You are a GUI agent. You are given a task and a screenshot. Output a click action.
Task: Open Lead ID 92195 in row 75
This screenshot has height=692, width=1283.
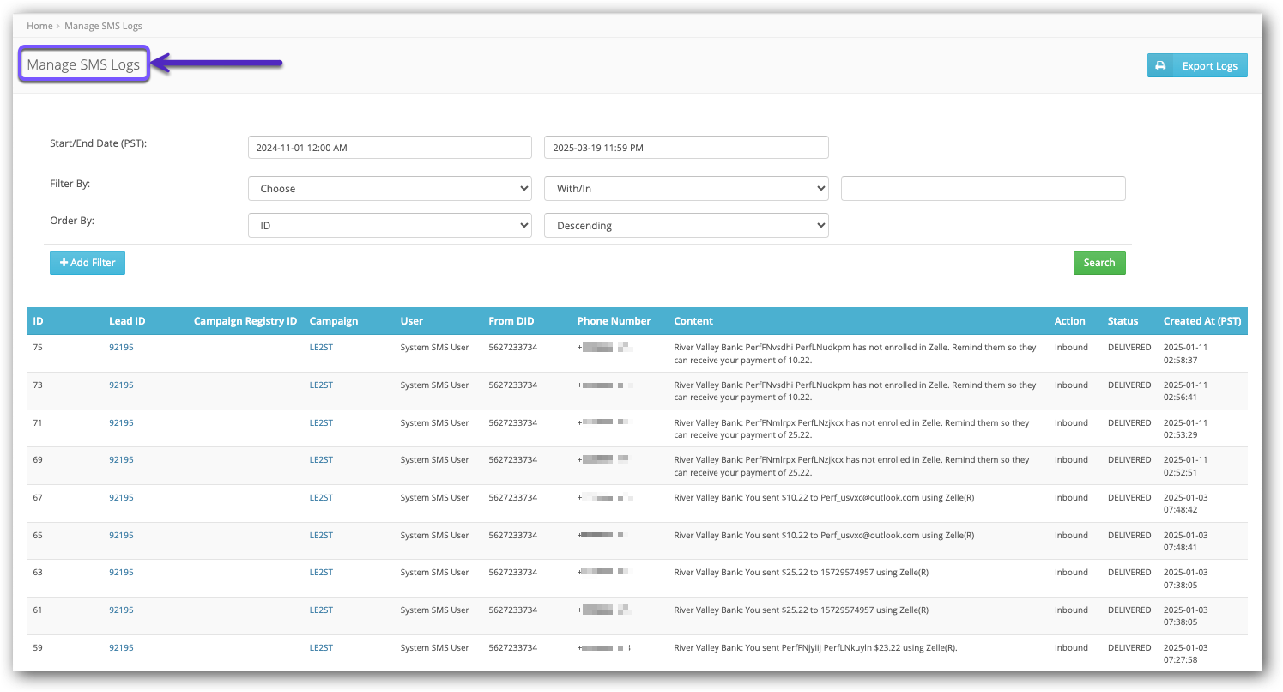(x=121, y=348)
